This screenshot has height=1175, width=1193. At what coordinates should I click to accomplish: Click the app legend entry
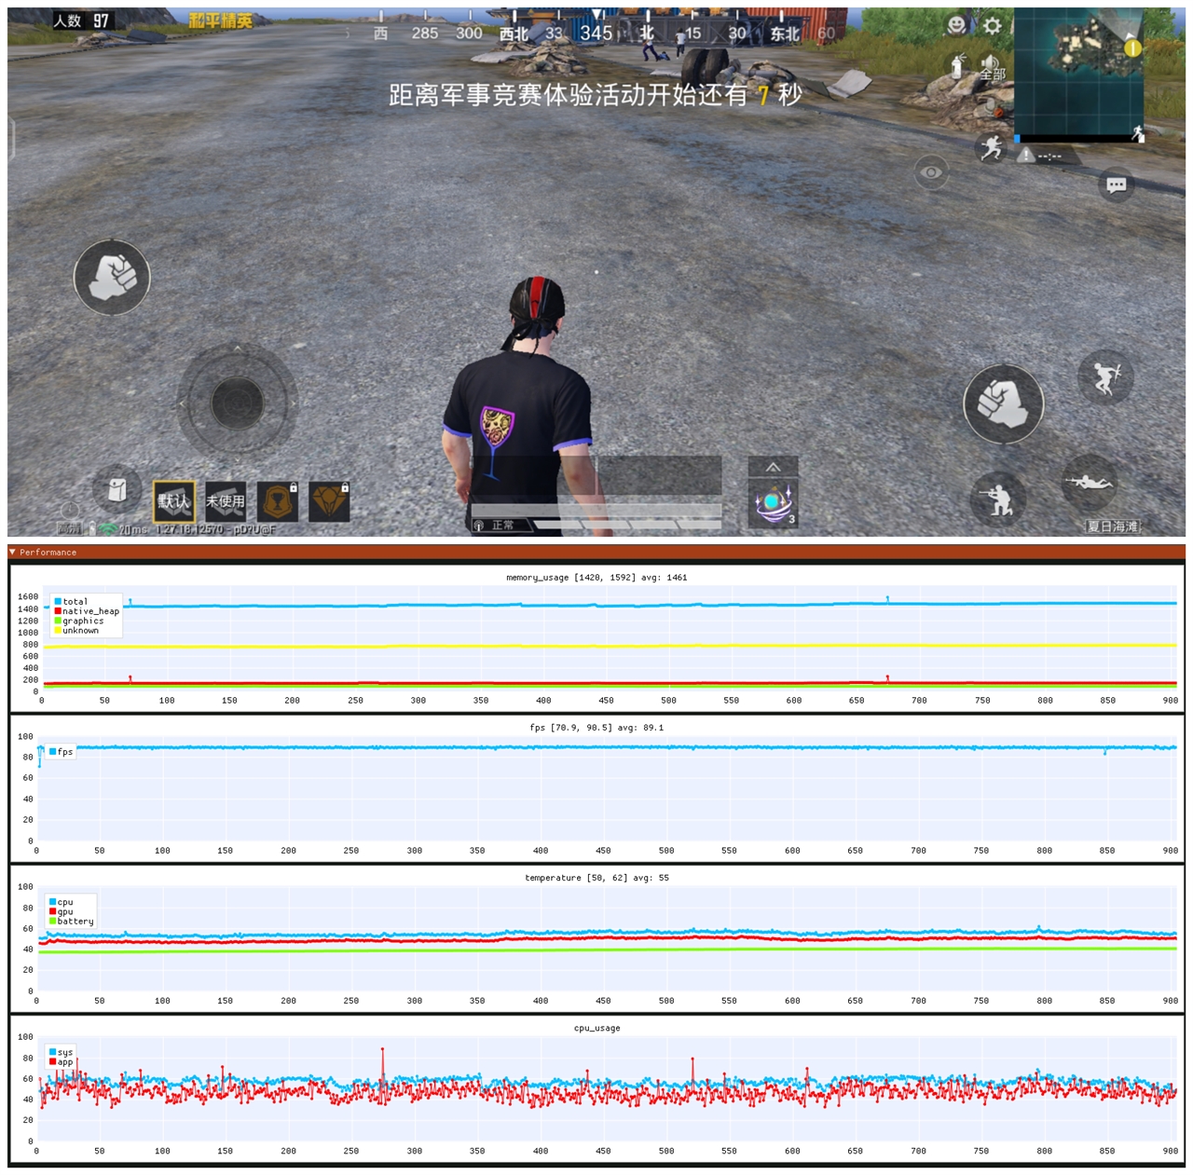(x=62, y=1061)
